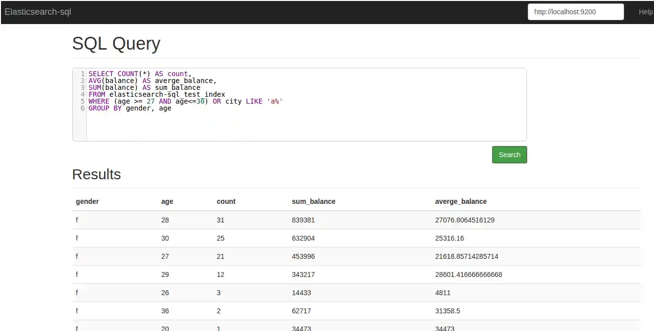This screenshot has height=331, width=654.
Task: Select the server URL input field
Action: coord(575,12)
